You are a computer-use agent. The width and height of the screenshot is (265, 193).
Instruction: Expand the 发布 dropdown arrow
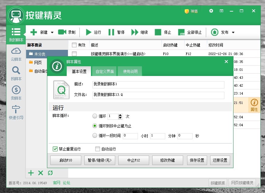click(233, 32)
